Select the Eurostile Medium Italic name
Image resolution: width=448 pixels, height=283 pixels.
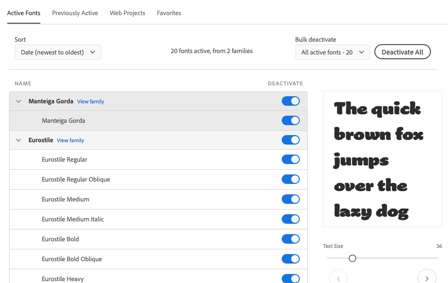pos(73,219)
